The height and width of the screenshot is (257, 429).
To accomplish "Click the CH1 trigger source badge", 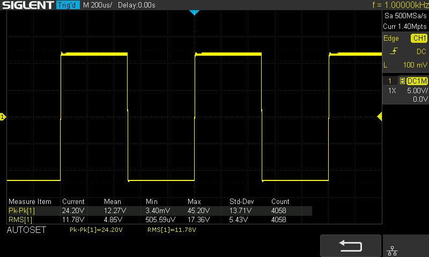I will point(419,38).
